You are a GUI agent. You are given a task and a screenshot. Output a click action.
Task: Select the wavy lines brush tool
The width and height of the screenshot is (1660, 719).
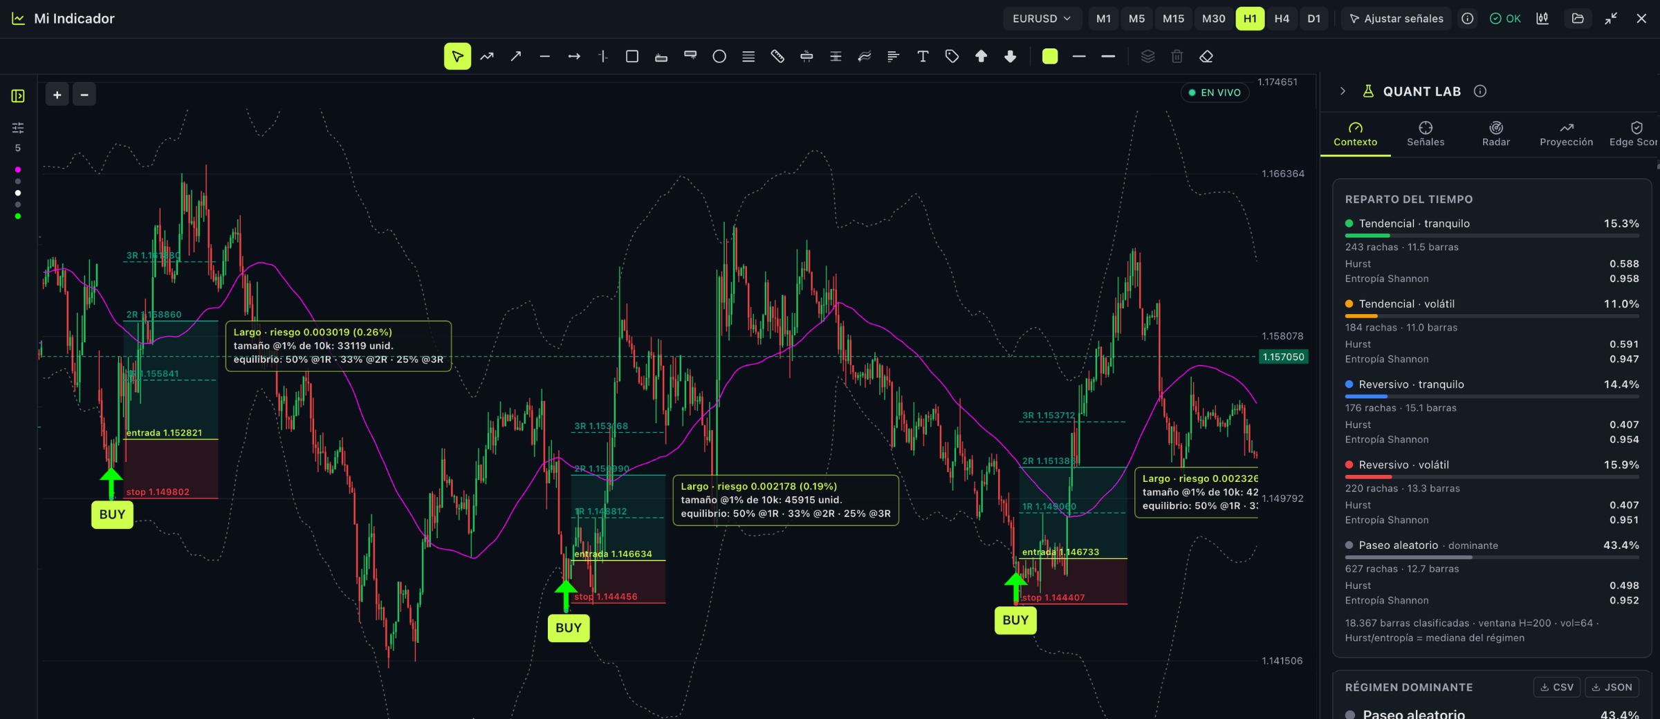pyautogui.click(x=865, y=57)
